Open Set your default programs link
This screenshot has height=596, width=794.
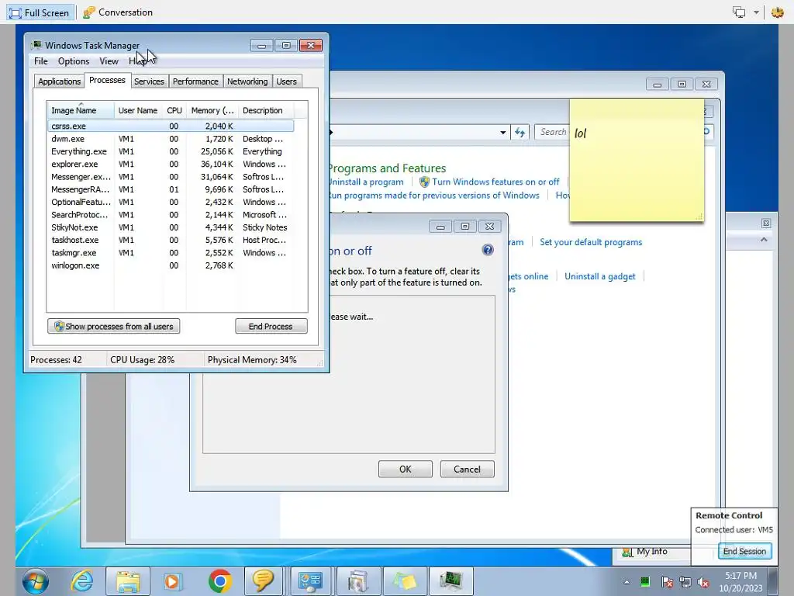tap(591, 242)
